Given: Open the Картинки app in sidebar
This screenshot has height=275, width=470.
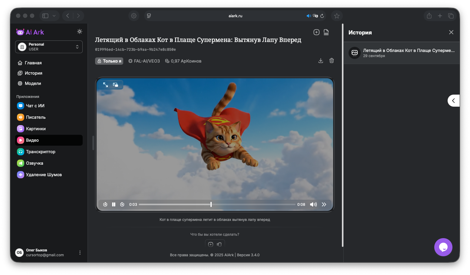Looking at the screenshot, I should tap(36, 129).
